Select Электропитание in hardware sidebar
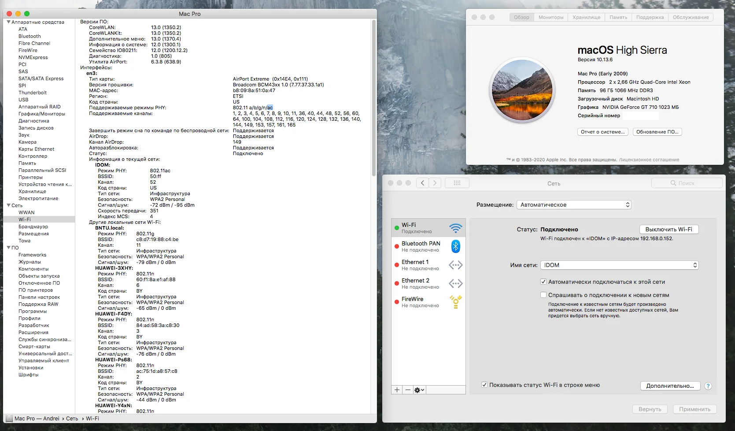This screenshot has height=431, width=735. click(38, 198)
